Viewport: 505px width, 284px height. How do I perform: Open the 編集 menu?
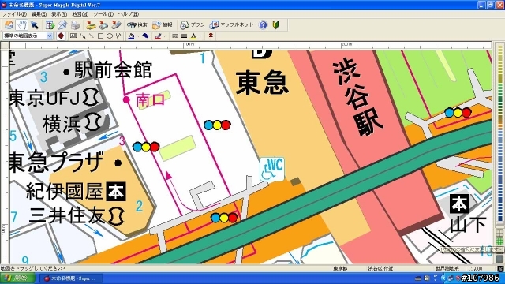pyautogui.click(x=39, y=14)
